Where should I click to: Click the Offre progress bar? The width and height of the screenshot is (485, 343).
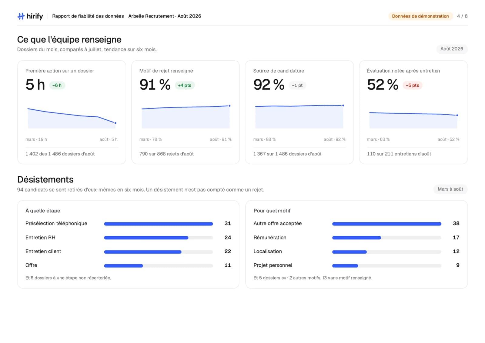(159, 266)
